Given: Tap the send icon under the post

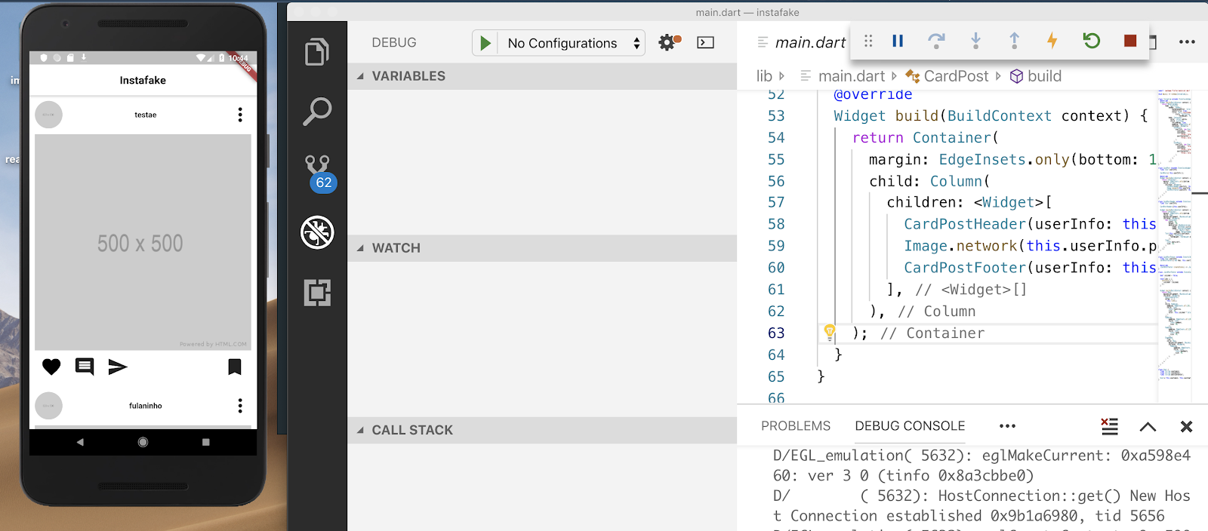Looking at the screenshot, I should click(118, 367).
